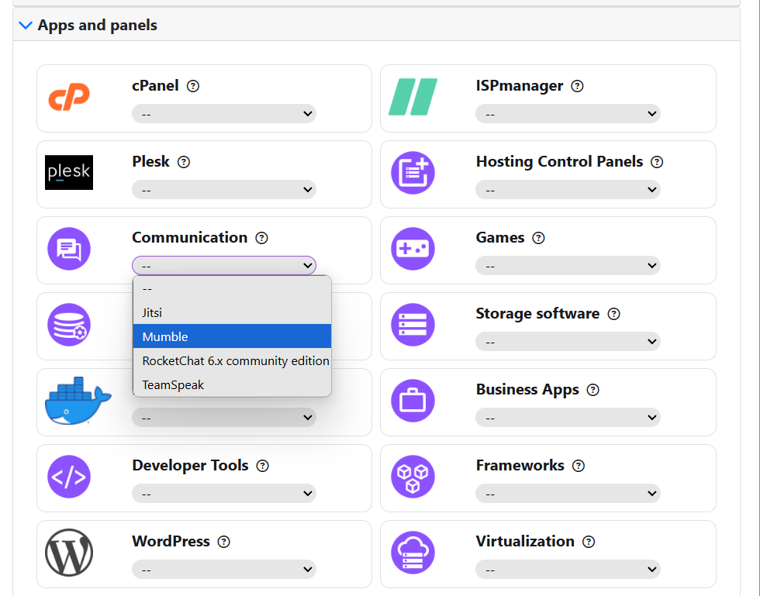The width and height of the screenshot is (760, 596).
Task: Click the Frameworks cubes icon
Action: click(413, 477)
